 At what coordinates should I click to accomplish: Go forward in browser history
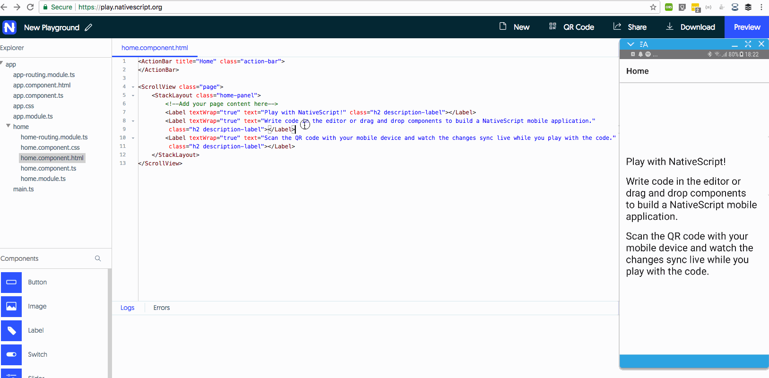17,7
